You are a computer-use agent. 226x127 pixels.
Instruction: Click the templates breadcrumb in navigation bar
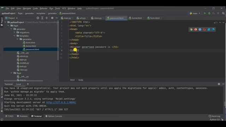(41, 13)
